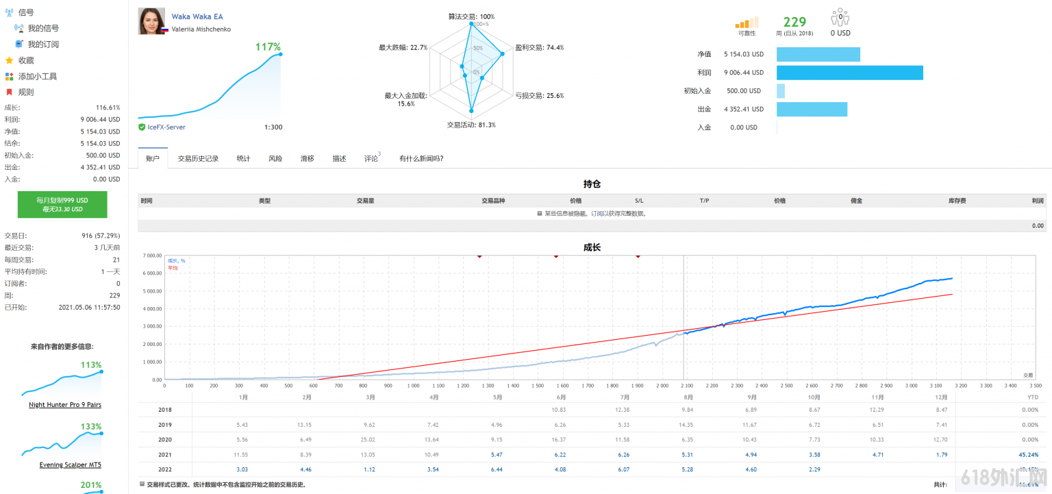The width and height of the screenshot is (1052, 494).
Task: Click Valeriia Mishchenko profile photo
Action: click(152, 21)
